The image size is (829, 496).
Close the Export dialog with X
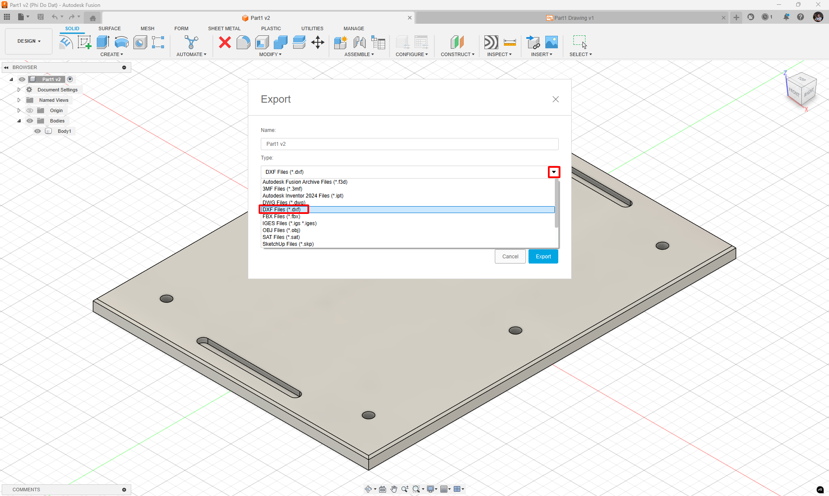click(556, 99)
